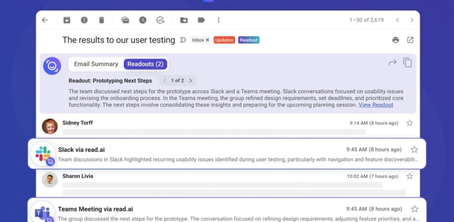Screen dimensions: 454x222
Task: Delete the email with trash icon
Action: [x=101, y=20]
